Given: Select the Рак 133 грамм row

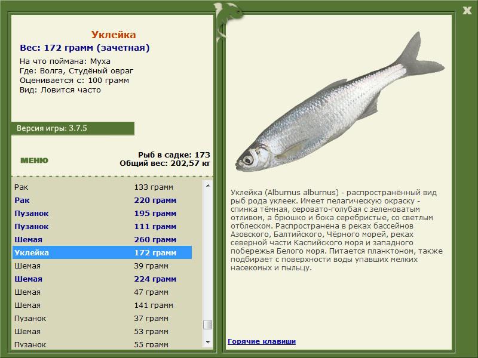Looking at the screenshot, I should pyautogui.click(x=102, y=187).
